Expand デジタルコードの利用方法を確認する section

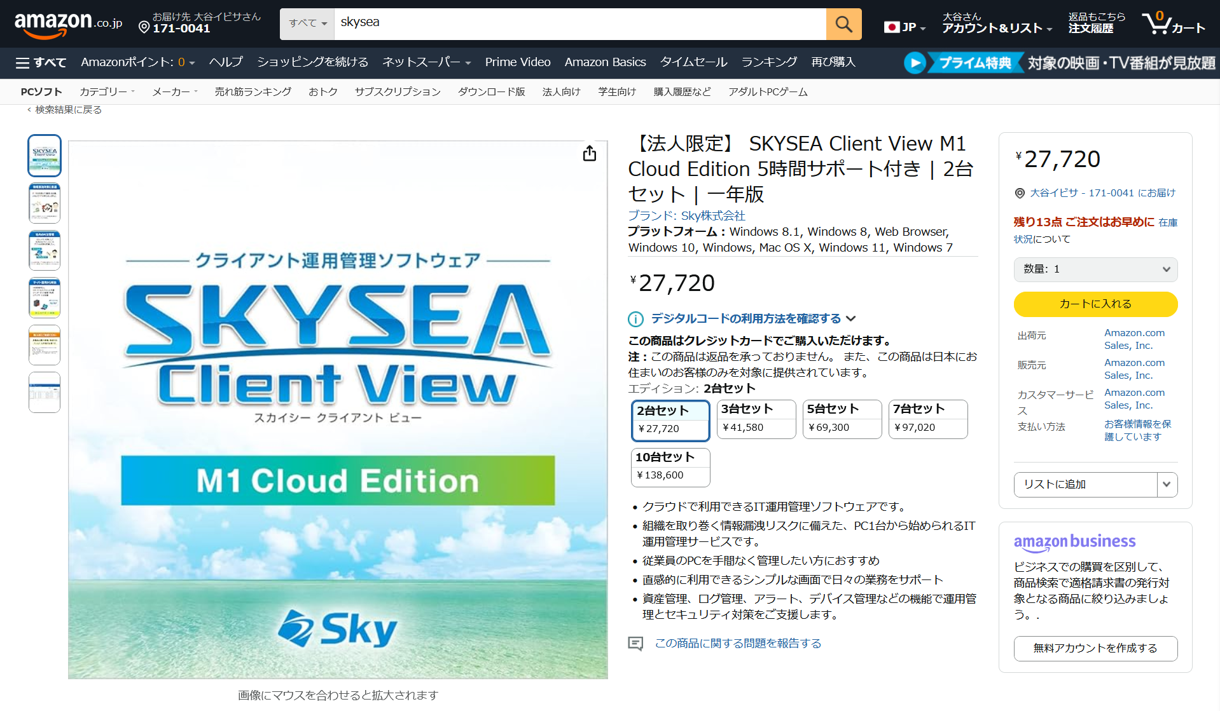(x=753, y=319)
